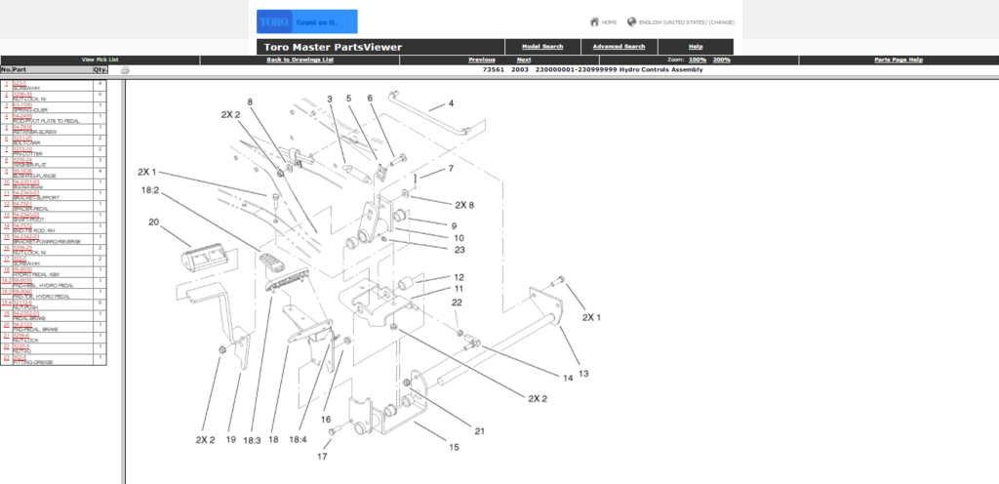Viewport: 999px width, 484px height.
Task: Open part number link above PIN-COTTER
Action: tap(22, 149)
